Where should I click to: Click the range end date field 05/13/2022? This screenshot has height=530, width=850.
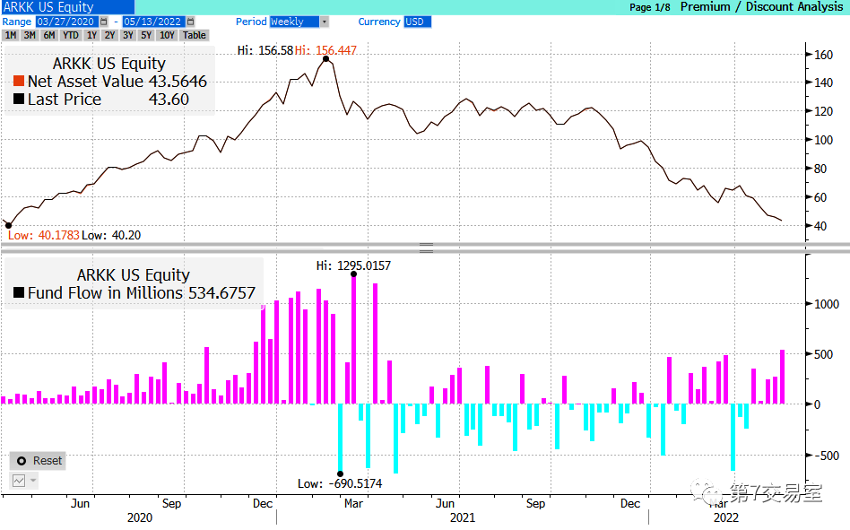152,22
